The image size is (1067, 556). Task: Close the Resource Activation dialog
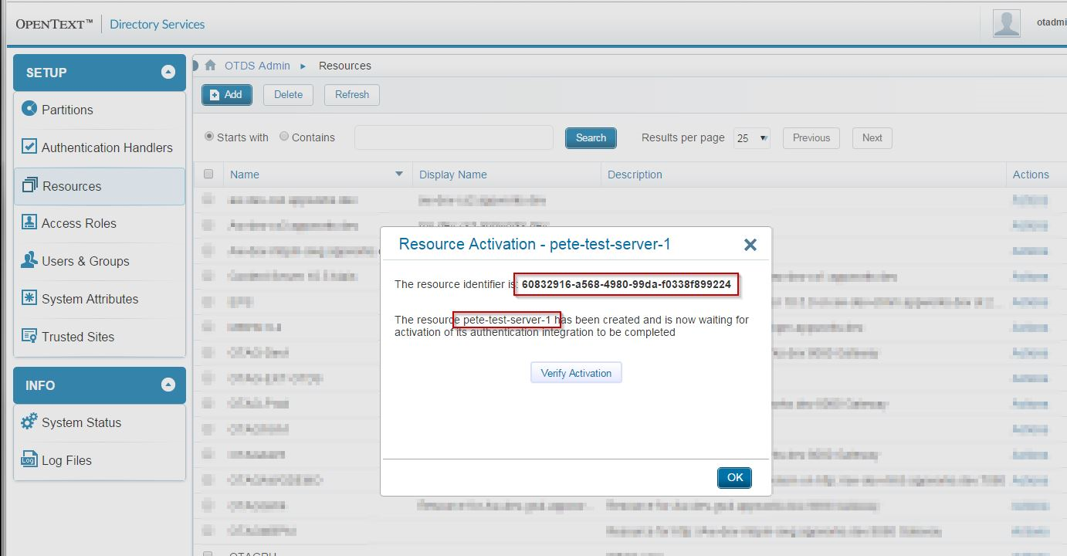coord(750,245)
